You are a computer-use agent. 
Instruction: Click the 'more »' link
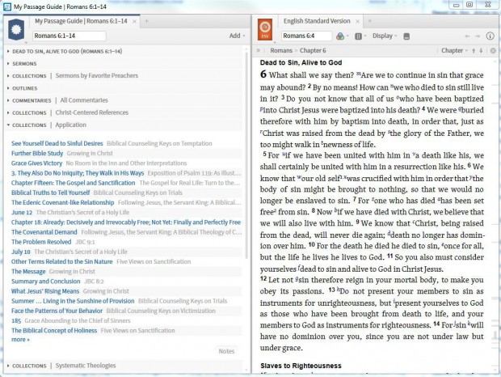point(20,339)
